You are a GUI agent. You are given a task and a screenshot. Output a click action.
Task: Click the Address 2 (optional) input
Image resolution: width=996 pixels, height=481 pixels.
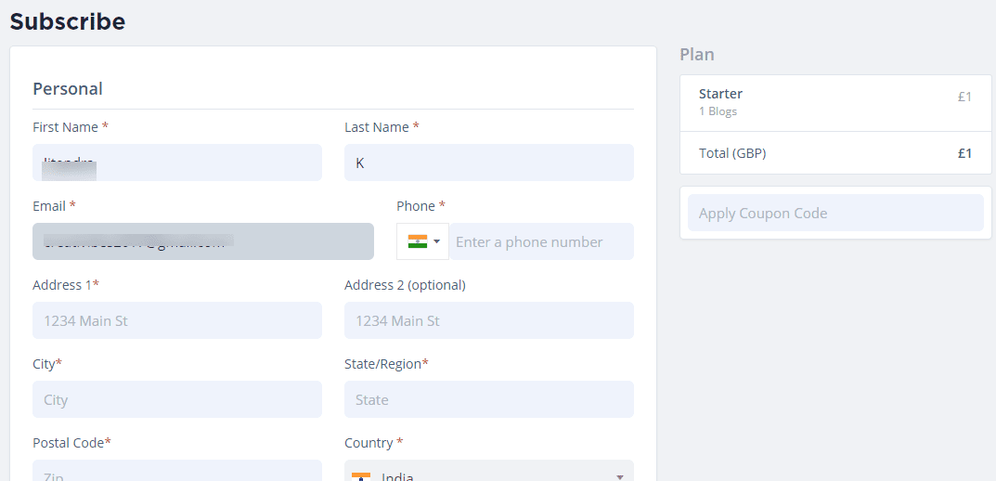coord(488,320)
